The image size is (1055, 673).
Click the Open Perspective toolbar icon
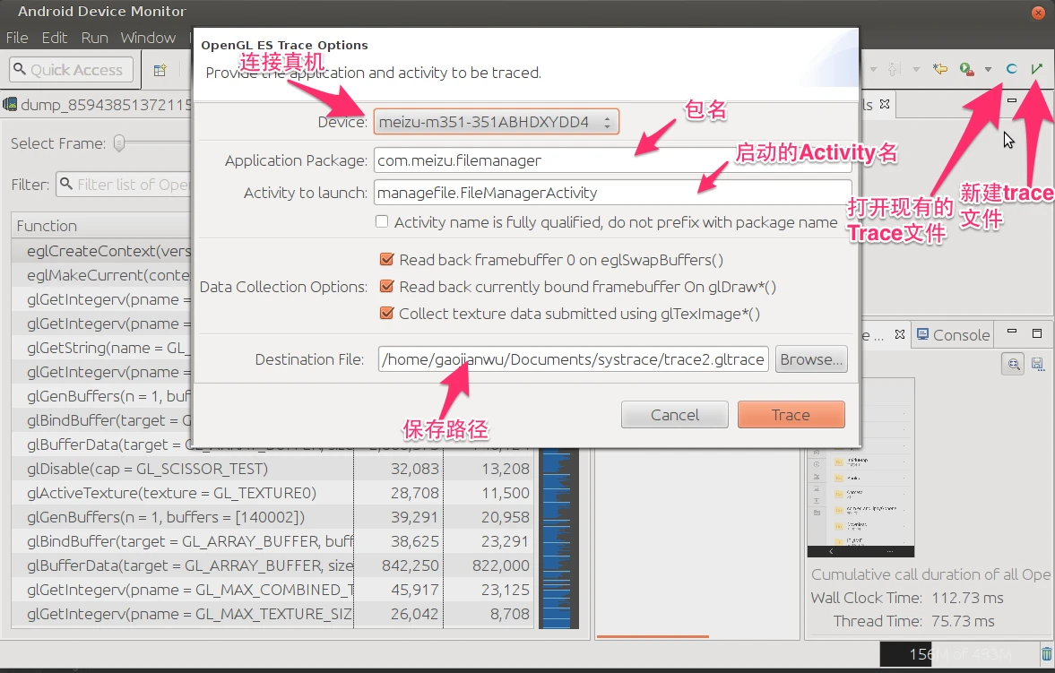point(160,70)
